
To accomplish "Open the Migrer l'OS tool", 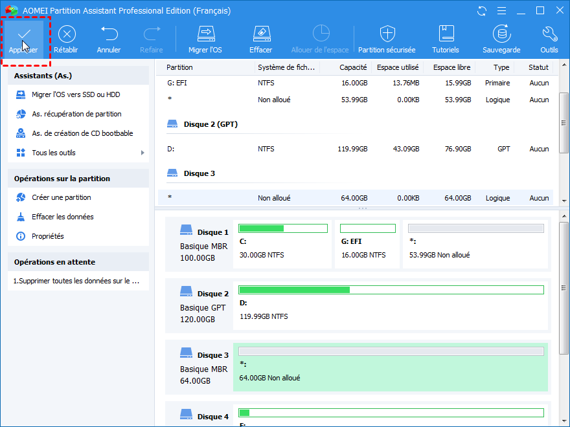I will pyautogui.click(x=205, y=34).
